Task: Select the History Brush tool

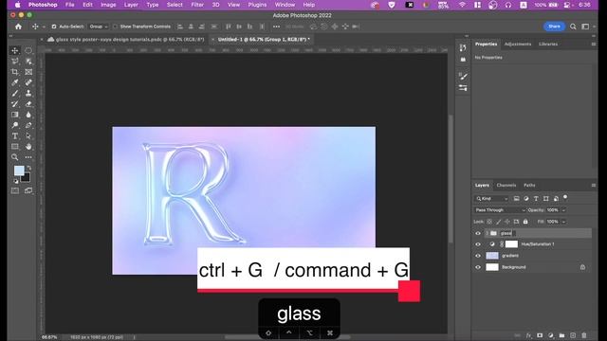Action: tap(15, 104)
